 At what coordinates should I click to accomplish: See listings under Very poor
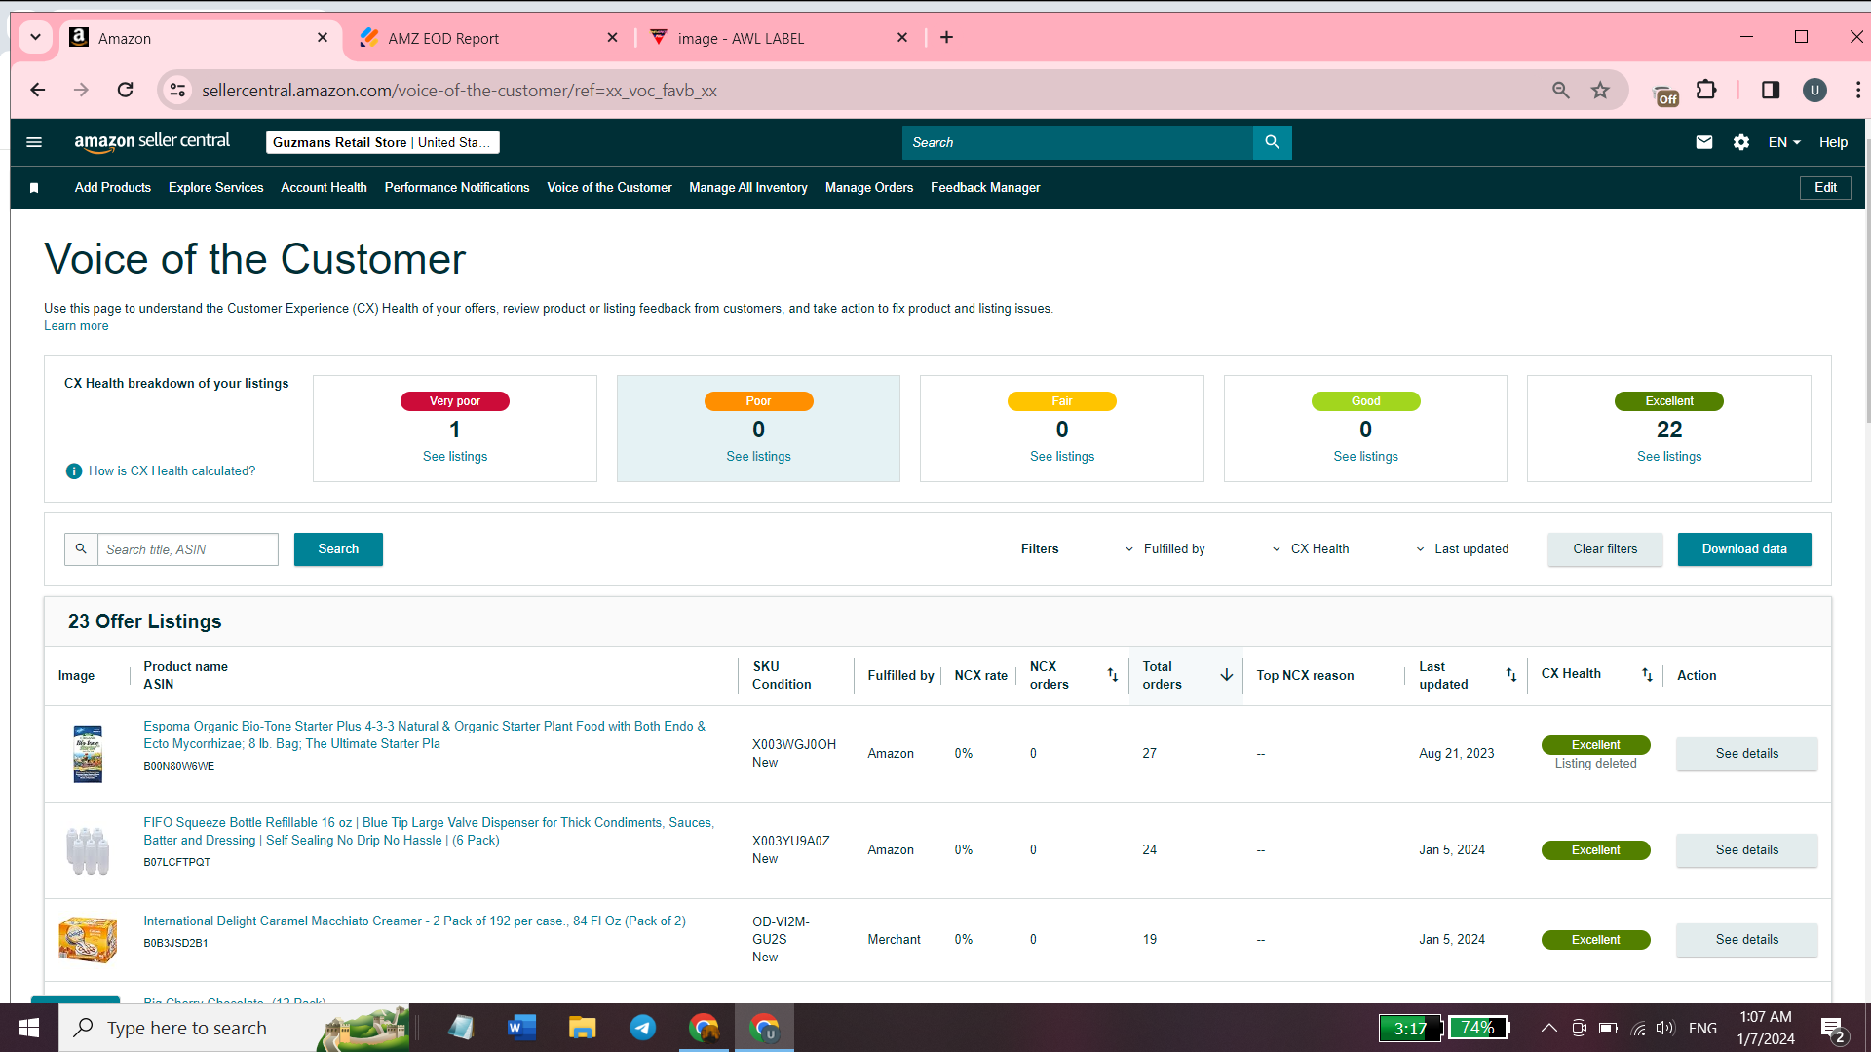455,457
